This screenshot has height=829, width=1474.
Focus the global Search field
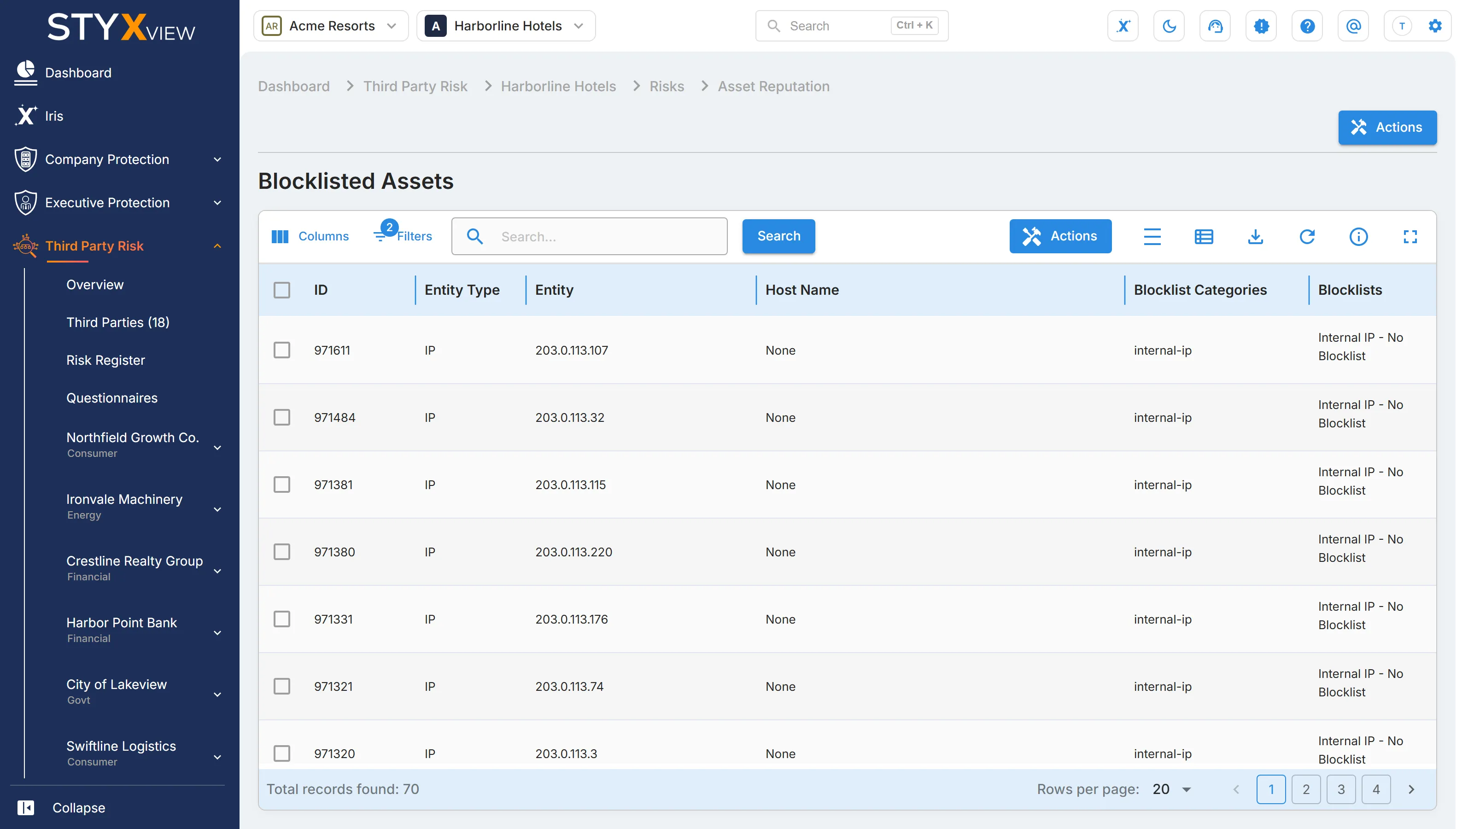click(851, 26)
